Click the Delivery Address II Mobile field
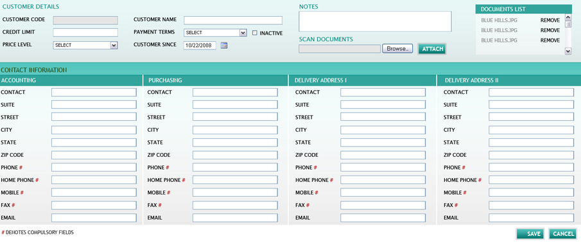581x243 pixels. click(x=531, y=193)
